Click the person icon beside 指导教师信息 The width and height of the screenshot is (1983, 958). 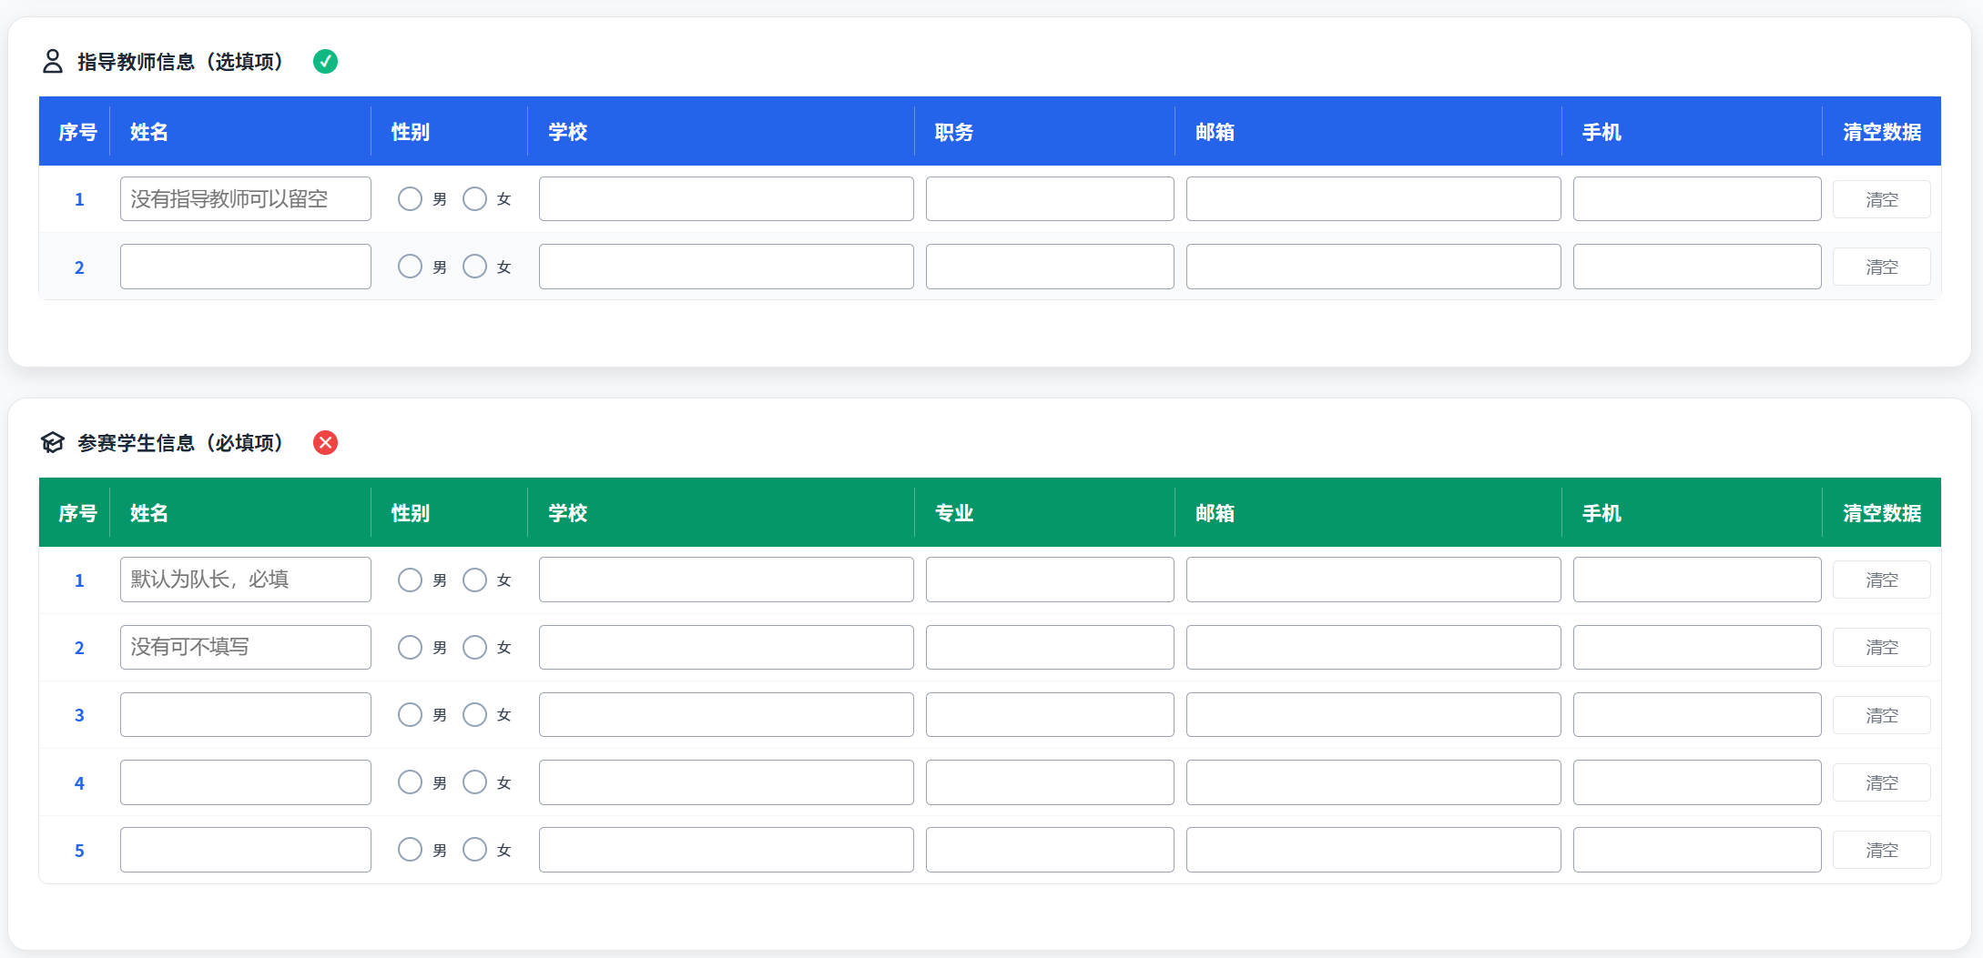pos(53,61)
